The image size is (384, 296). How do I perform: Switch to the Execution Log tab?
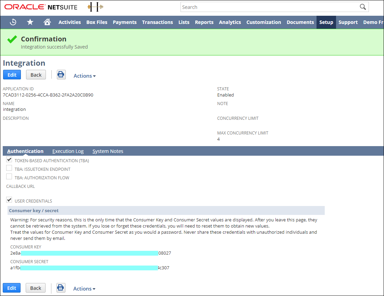pyautogui.click(x=68, y=151)
